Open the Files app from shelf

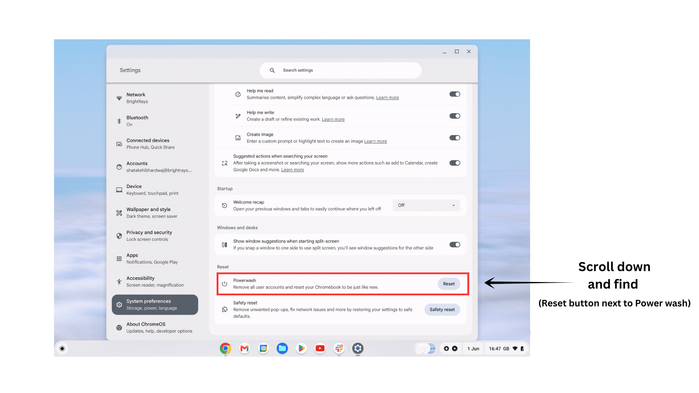pyautogui.click(x=282, y=349)
